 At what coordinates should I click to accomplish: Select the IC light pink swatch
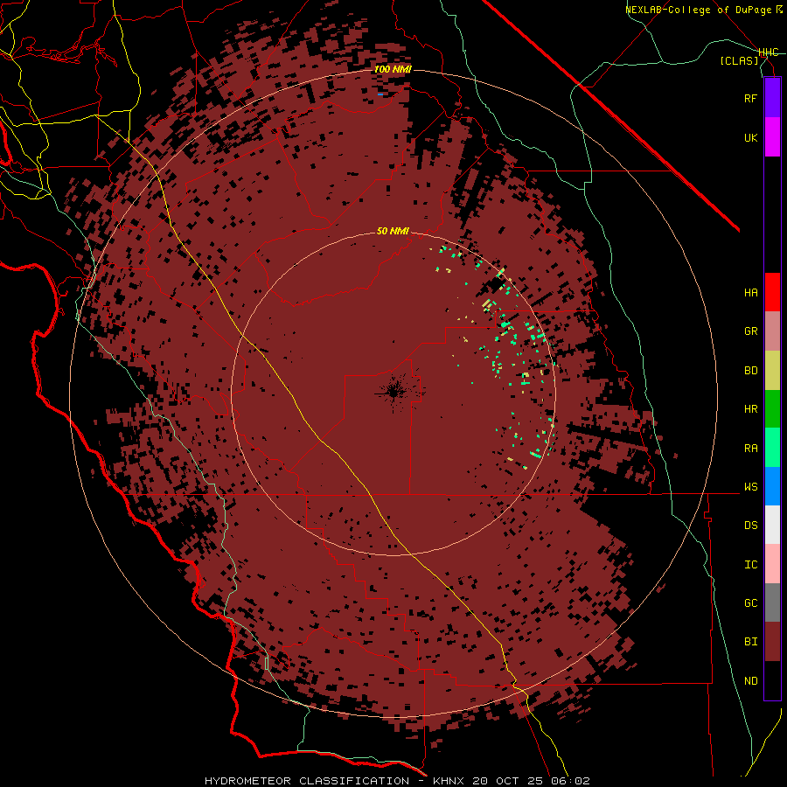772,564
